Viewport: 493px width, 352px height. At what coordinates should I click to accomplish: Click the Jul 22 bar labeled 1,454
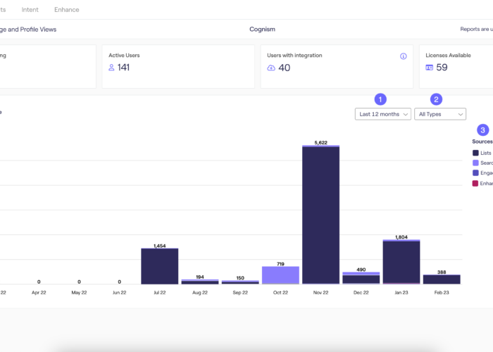click(x=159, y=266)
